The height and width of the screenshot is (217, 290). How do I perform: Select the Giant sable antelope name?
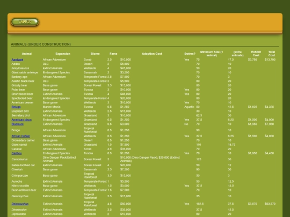click(25, 72)
